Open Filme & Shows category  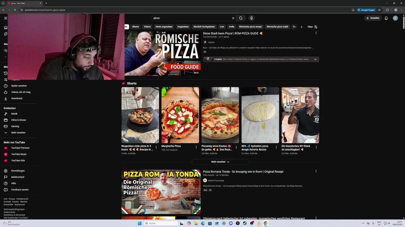(x=18, y=120)
